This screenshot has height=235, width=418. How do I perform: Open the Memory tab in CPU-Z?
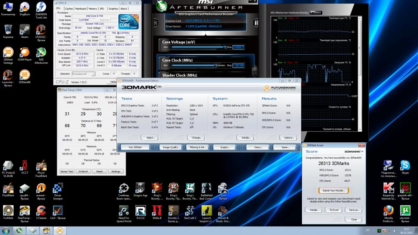(x=93, y=9)
